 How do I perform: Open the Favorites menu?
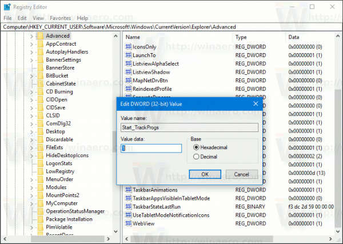pyautogui.click(x=61, y=18)
